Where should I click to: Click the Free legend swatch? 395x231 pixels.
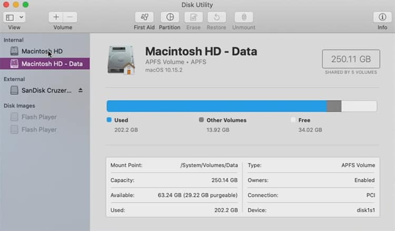click(293, 120)
